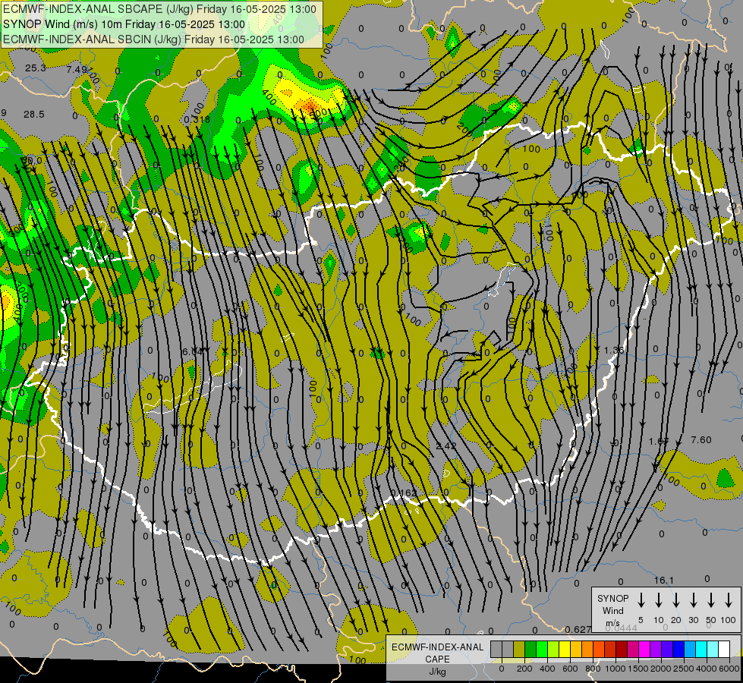Screen dimensions: 743x683
Task: Click the 1500 tick label in CAPE legend
Action: [x=638, y=669]
